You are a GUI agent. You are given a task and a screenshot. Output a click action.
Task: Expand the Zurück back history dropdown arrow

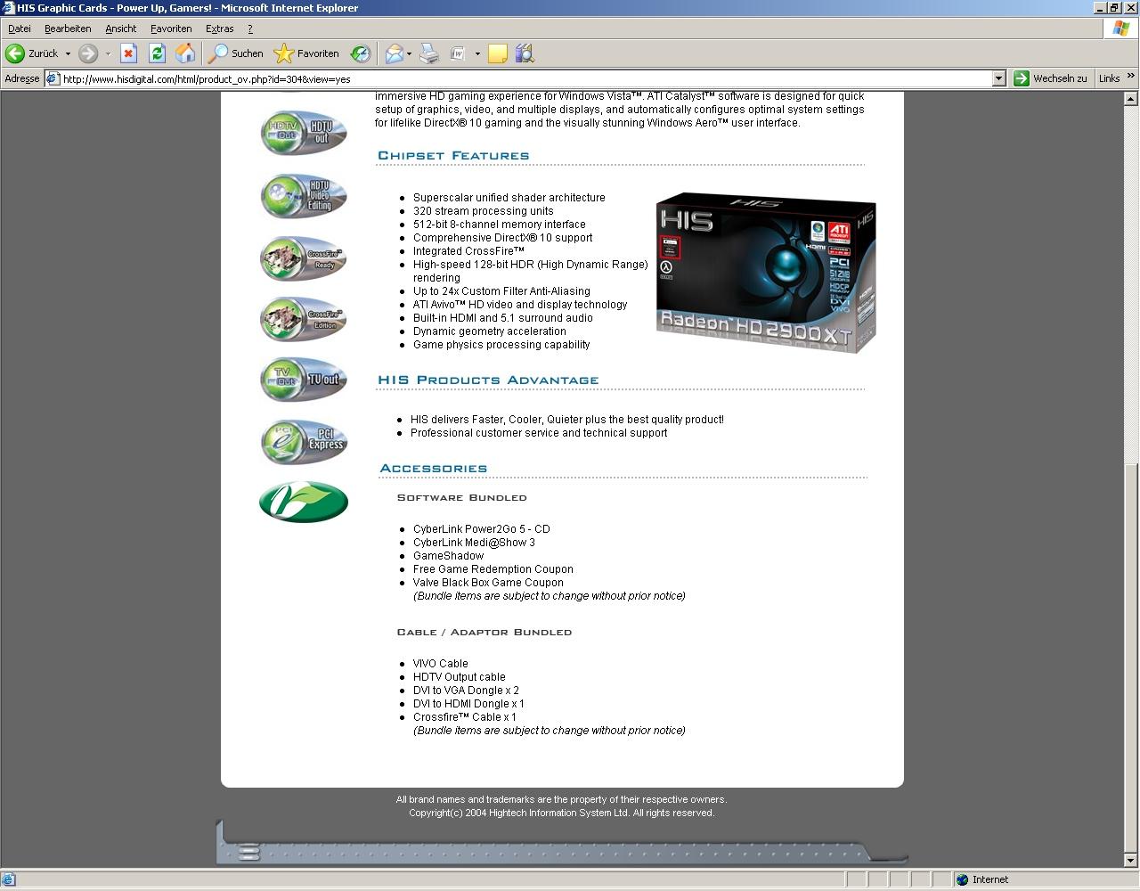tap(68, 53)
